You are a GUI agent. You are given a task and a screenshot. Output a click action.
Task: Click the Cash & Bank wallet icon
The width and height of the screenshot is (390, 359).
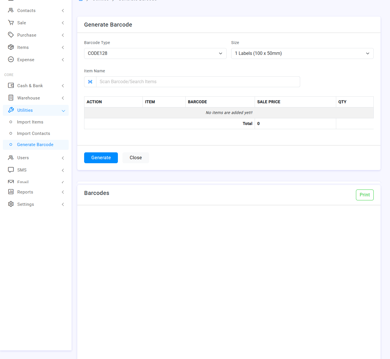point(11,85)
